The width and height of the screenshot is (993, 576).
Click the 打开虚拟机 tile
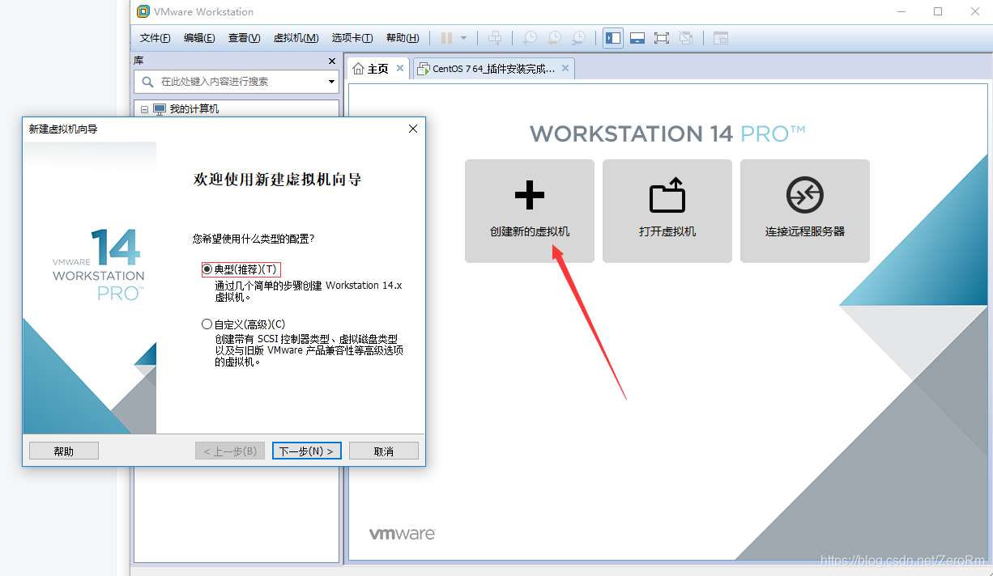click(x=667, y=211)
